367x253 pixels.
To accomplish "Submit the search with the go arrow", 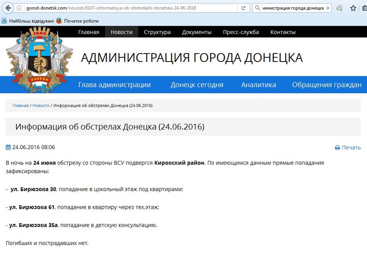I will pos(327,8).
